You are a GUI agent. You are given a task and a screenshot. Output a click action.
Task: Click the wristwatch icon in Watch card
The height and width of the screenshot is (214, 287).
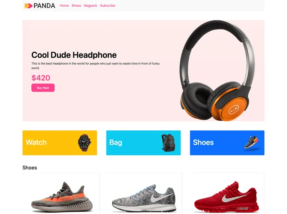click(x=84, y=143)
